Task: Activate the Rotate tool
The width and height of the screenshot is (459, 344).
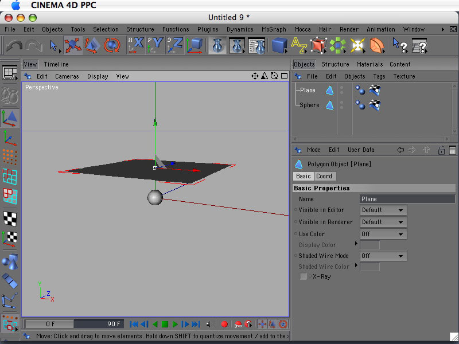Action: 111,45
